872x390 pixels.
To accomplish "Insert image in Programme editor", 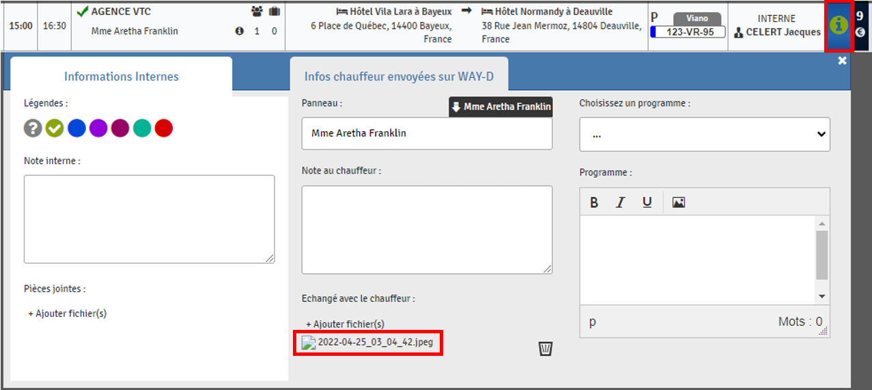I will point(678,203).
